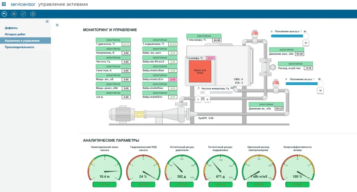The width and height of the screenshot is (357, 192).
Task: Click the Гидравлический КПД насоса gauge
Action: pyautogui.click(x=143, y=167)
